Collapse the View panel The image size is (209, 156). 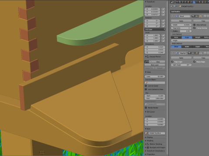coord(146,72)
